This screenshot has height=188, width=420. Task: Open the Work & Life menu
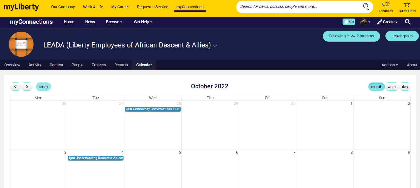click(x=93, y=7)
